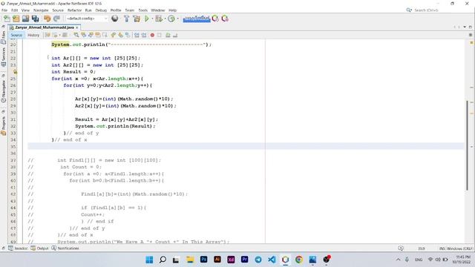Viewport: 475px width, 267px height.
Task: Click the red Start Macro Recording icon
Action: click(x=152, y=36)
